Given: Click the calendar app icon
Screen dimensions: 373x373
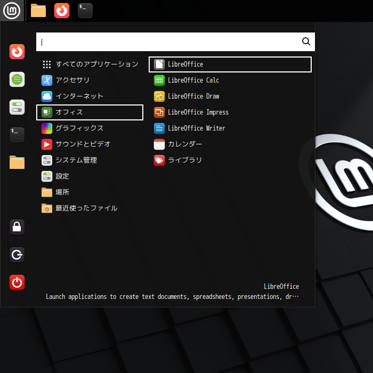Looking at the screenshot, I should [x=159, y=144].
